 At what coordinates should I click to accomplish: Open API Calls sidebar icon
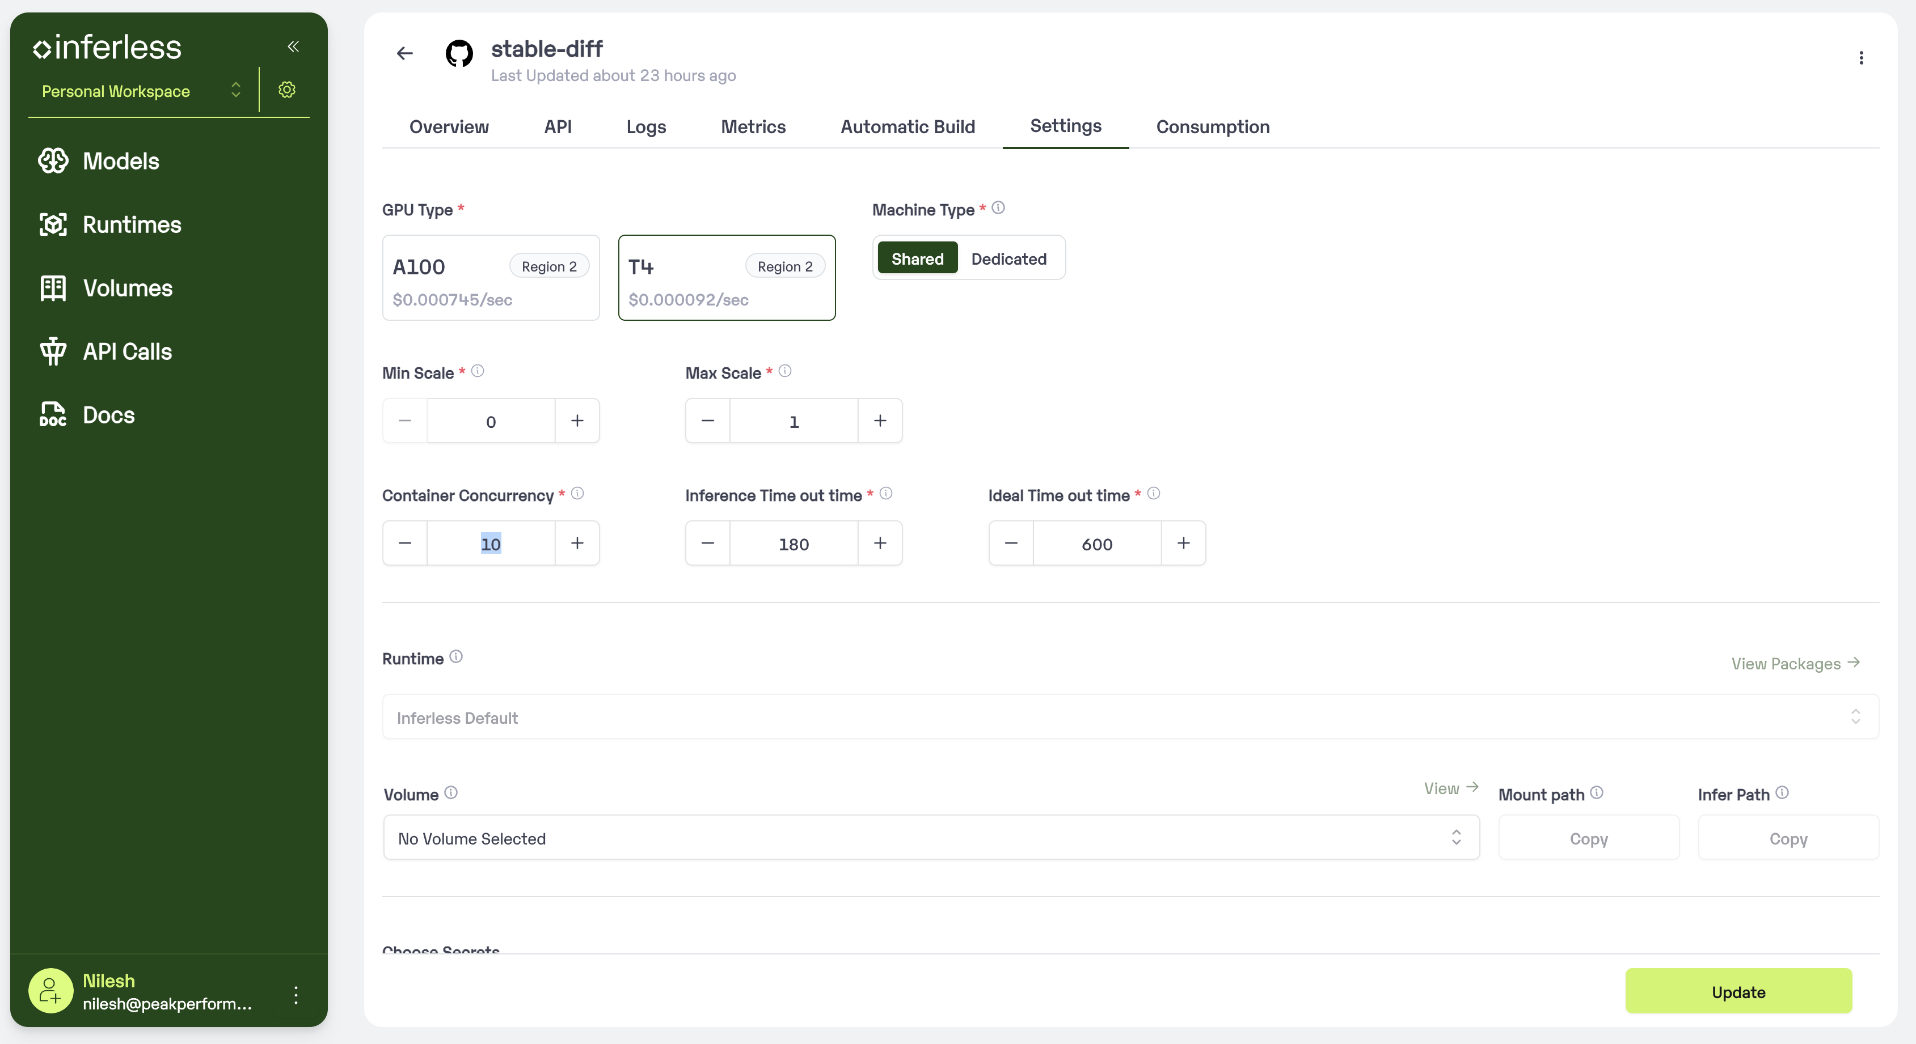53,351
